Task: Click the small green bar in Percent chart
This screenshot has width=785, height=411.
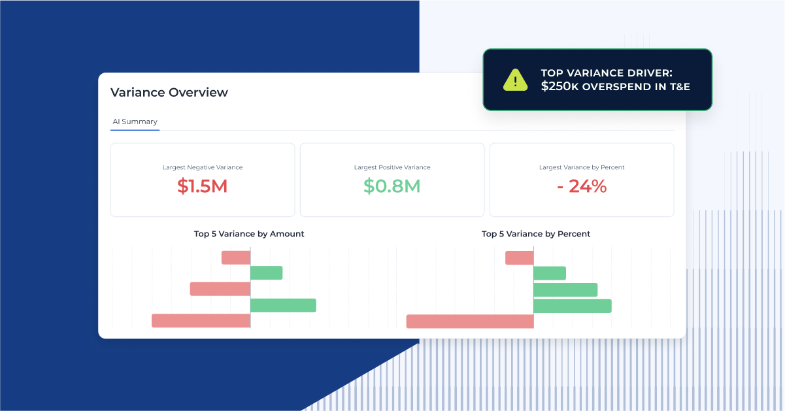Action: point(550,272)
